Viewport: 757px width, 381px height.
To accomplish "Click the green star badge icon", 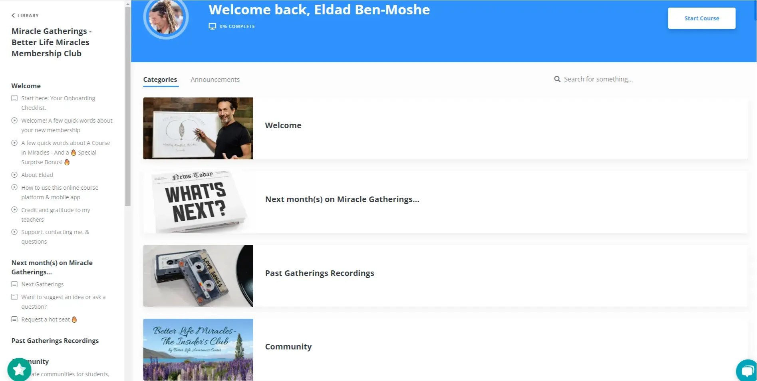I will 19,369.
